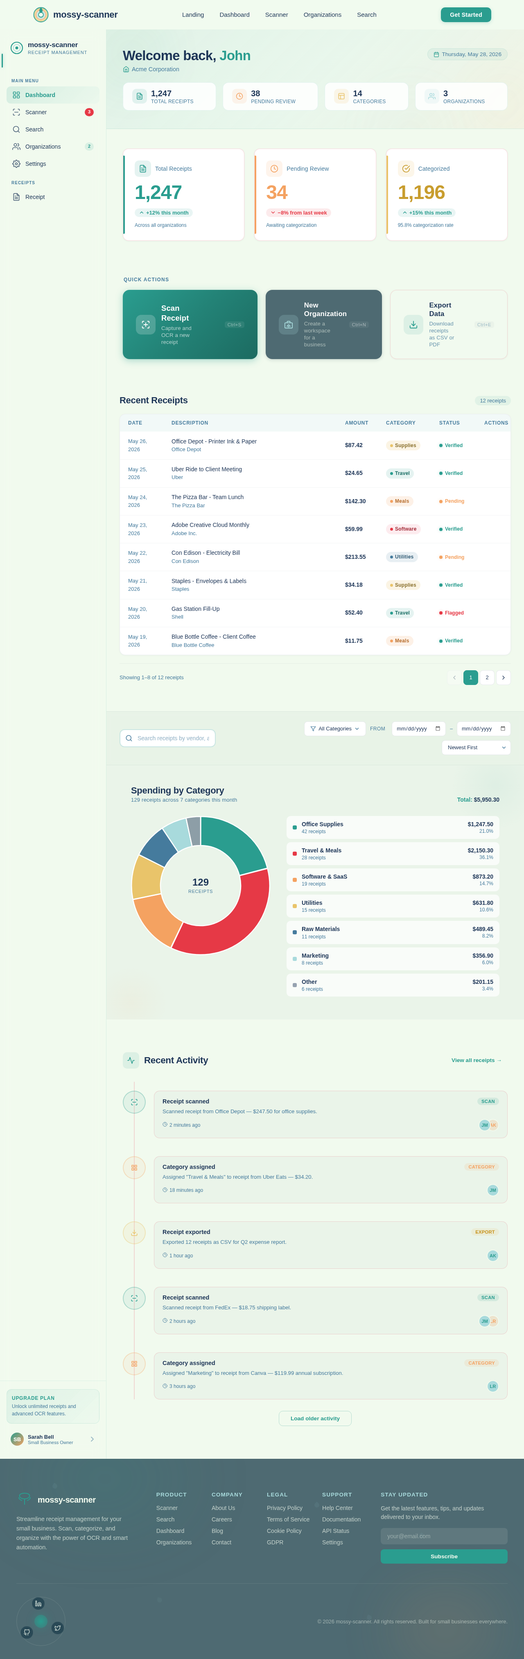524x1659 pixels.
Task: Click the Scanner sidebar icon
Action: tap(16, 112)
